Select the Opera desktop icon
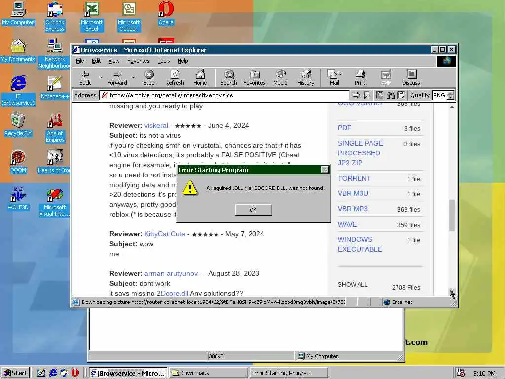The width and height of the screenshot is (505, 379). coord(166,13)
